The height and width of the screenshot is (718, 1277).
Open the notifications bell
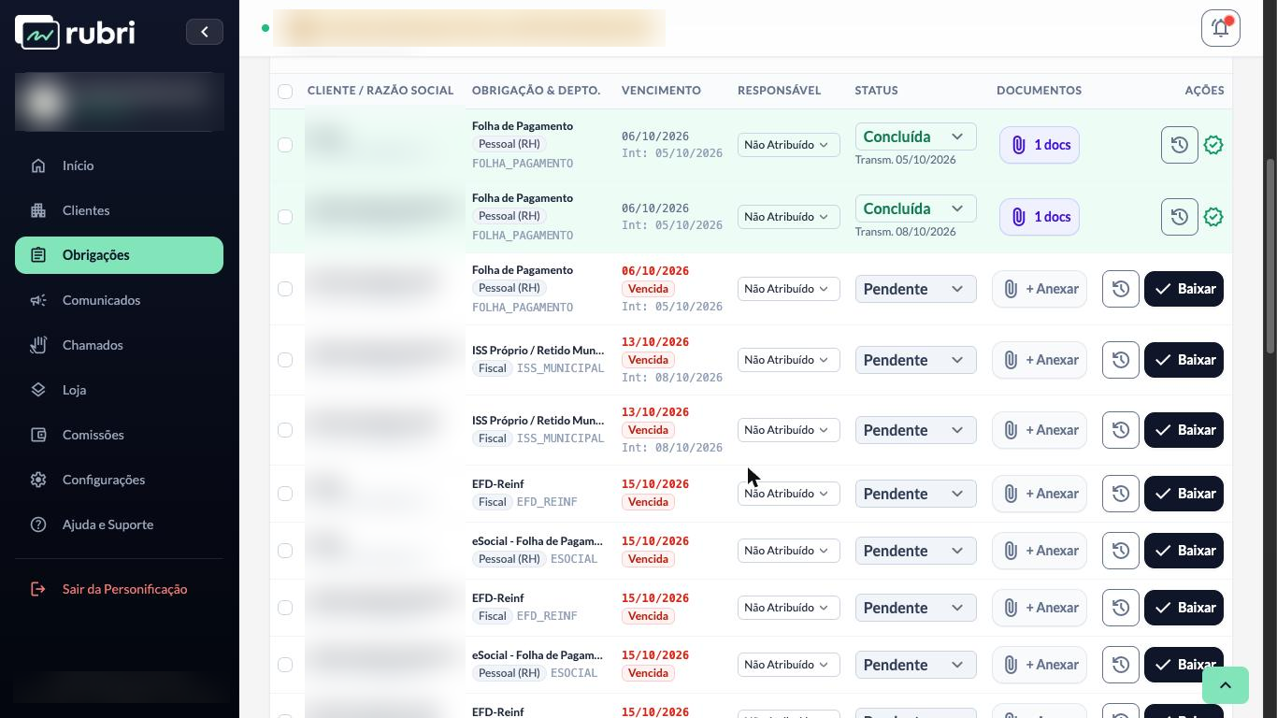[x=1221, y=28]
